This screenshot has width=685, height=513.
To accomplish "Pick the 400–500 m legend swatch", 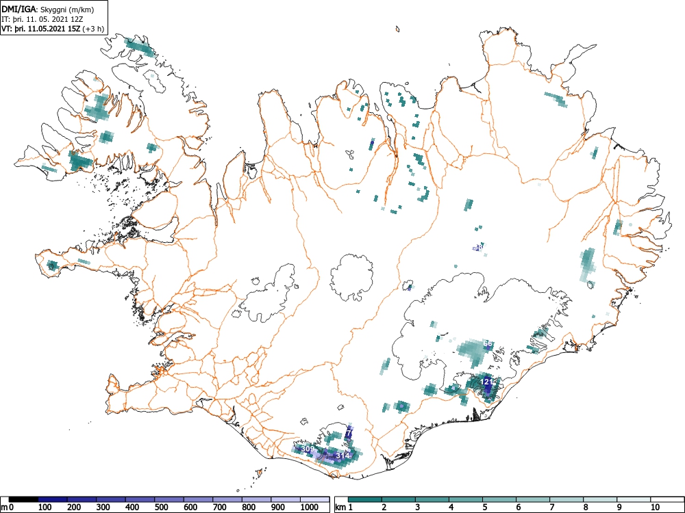I will (x=140, y=499).
